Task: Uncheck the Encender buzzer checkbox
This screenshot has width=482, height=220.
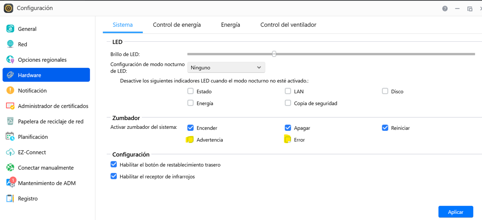Action: 190,128
